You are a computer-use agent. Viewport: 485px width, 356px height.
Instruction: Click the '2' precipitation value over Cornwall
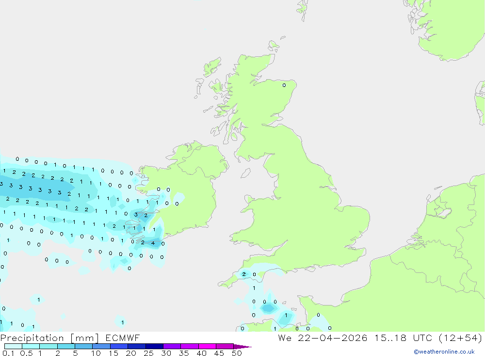click(244, 274)
